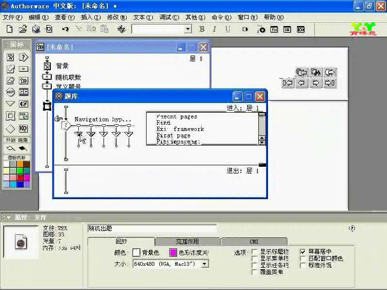Click the properties panel help button
The image size is (387, 290).
352,228
